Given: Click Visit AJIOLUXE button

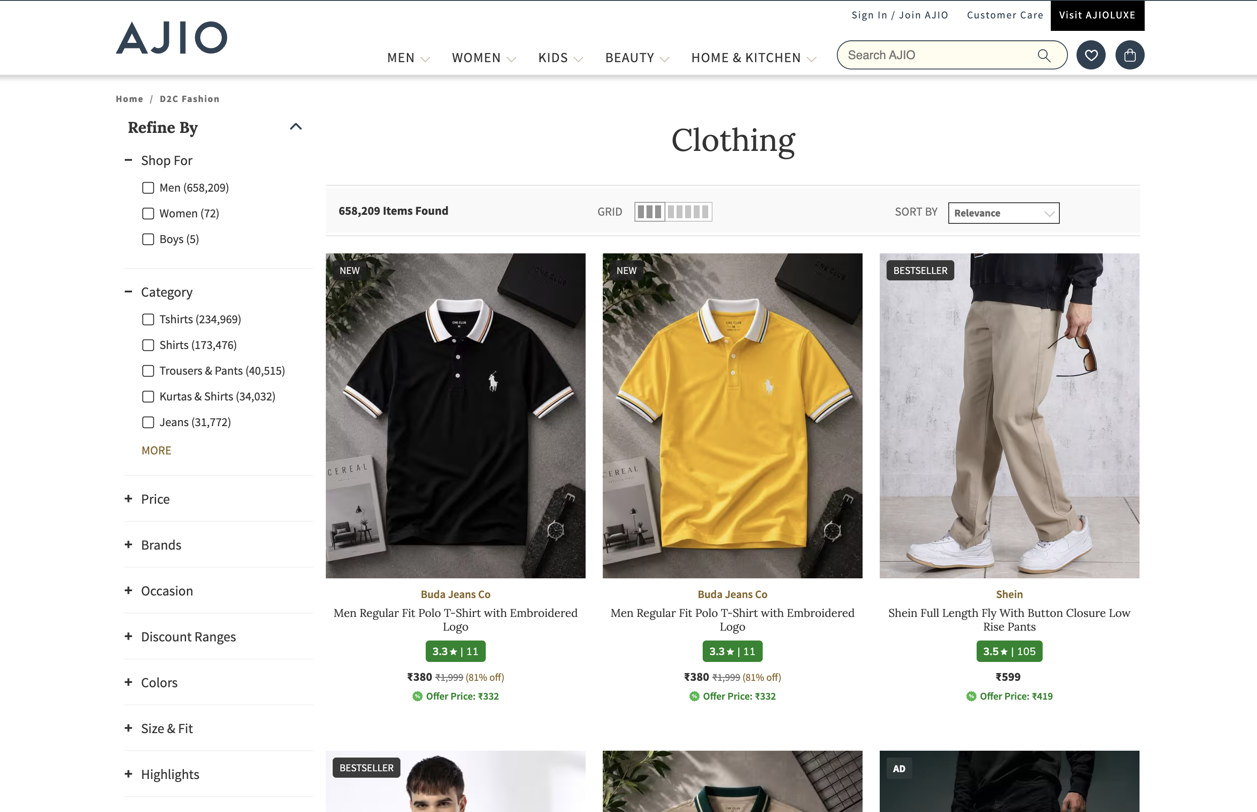Looking at the screenshot, I should 1097,15.
